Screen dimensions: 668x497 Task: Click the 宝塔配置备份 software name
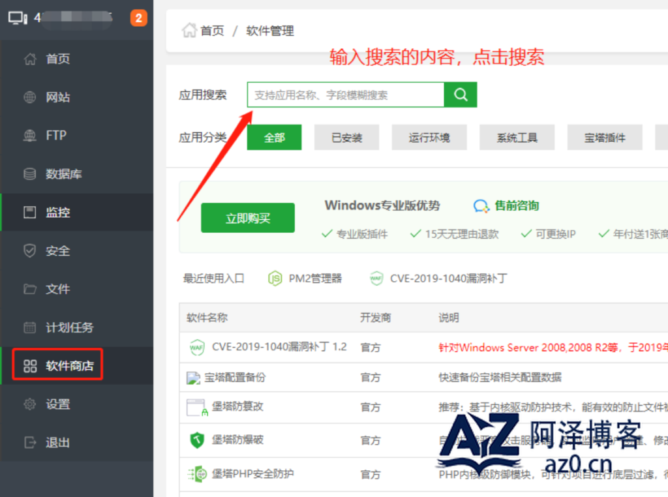tap(235, 378)
